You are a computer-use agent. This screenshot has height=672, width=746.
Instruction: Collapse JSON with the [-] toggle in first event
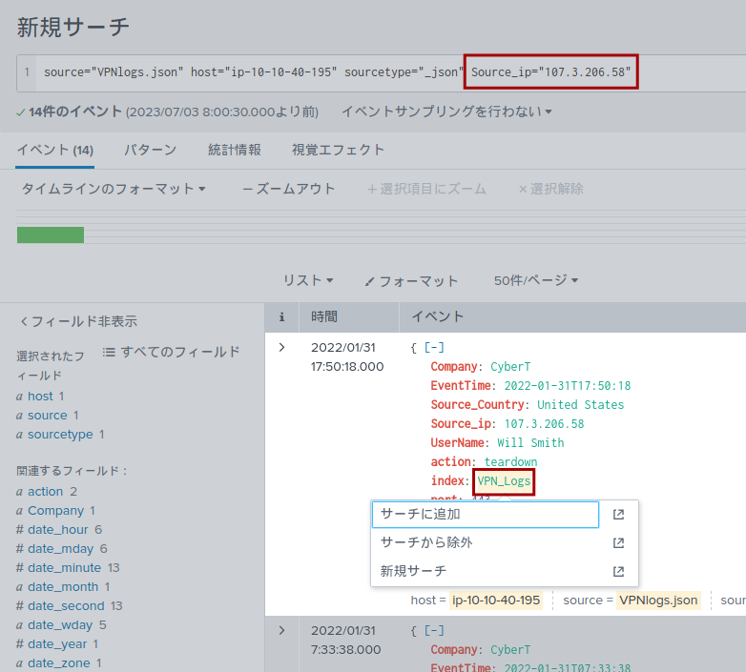click(x=434, y=348)
